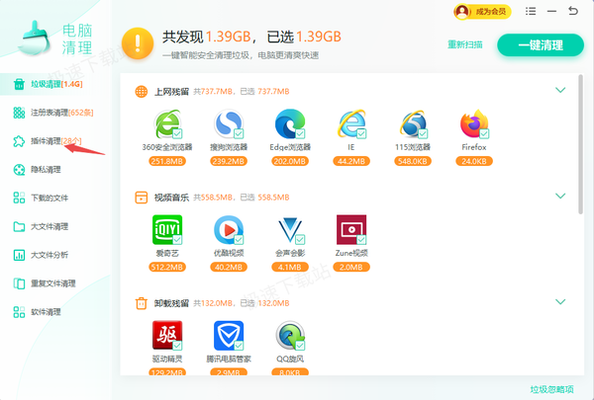Uncheck the Firefox checkbox
This screenshot has width=594, height=400.
click(x=484, y=133)
